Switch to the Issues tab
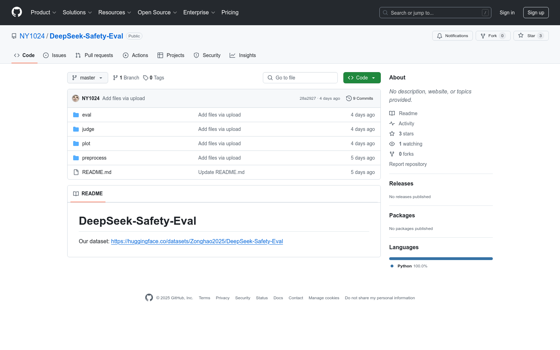560x350 pixels. point(55,55)
